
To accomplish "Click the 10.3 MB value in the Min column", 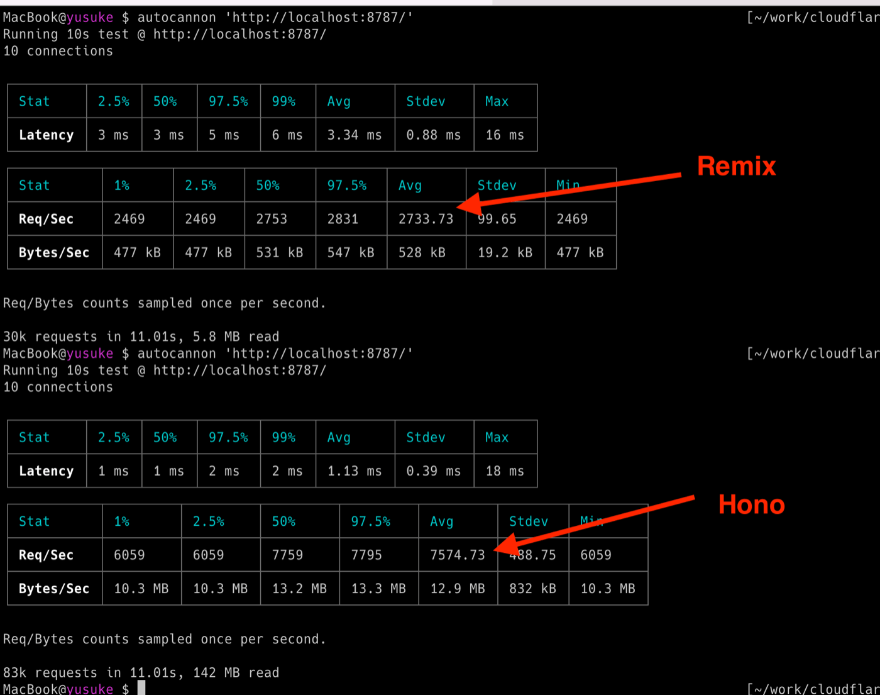I will coord(608,588).
